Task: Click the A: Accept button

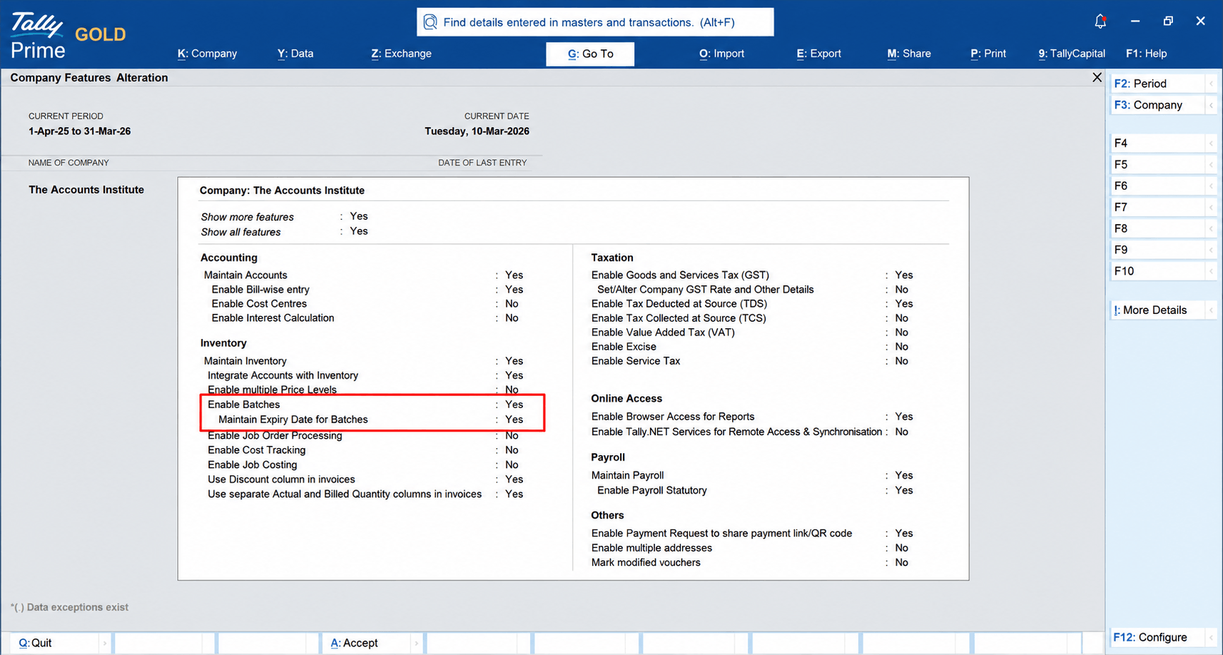Action: click(x=365, y=643)
